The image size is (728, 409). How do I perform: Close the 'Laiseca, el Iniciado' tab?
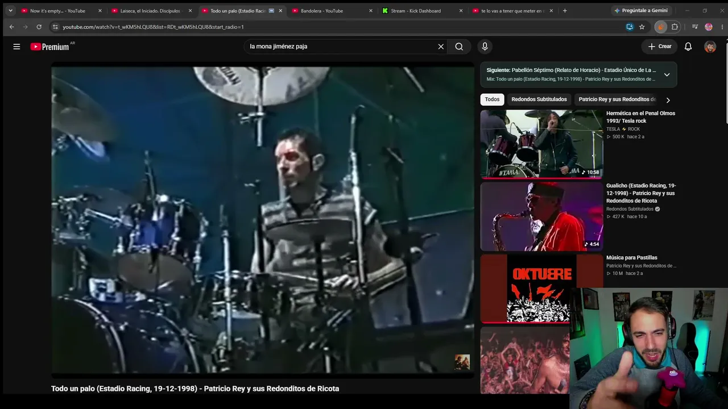190,11
